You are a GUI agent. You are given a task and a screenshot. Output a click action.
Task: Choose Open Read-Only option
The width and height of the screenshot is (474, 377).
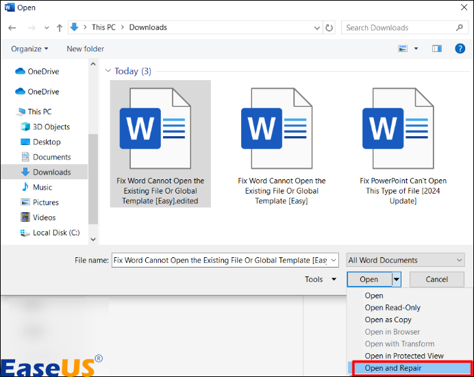[392, 308]
